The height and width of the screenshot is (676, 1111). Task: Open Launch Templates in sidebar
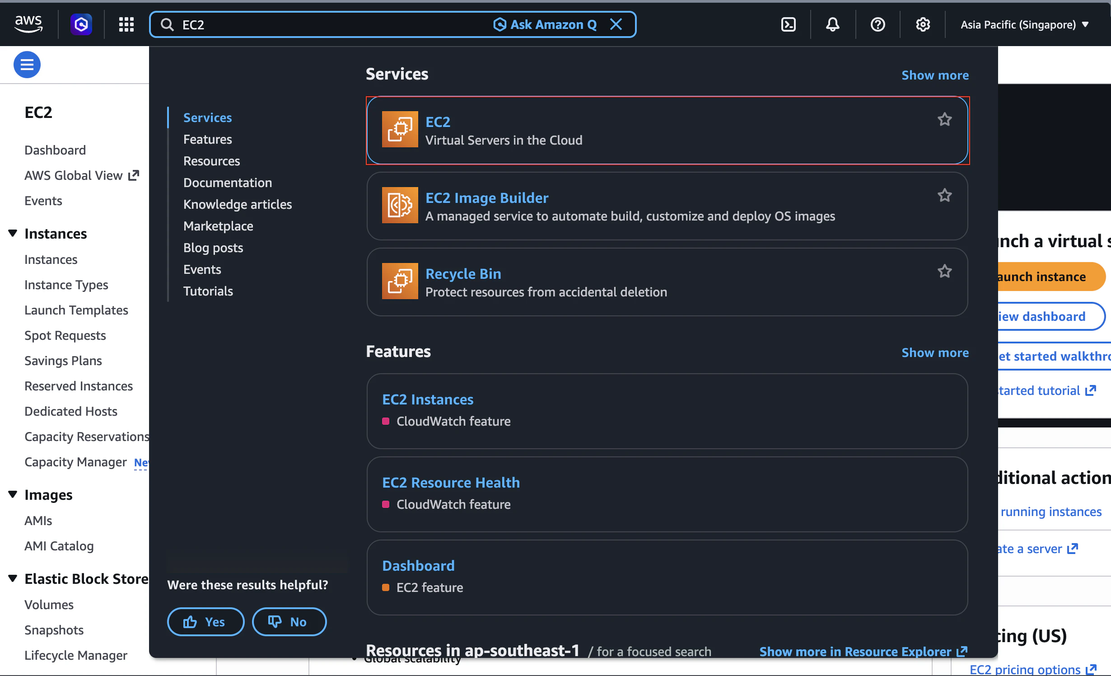coord(76,310)
